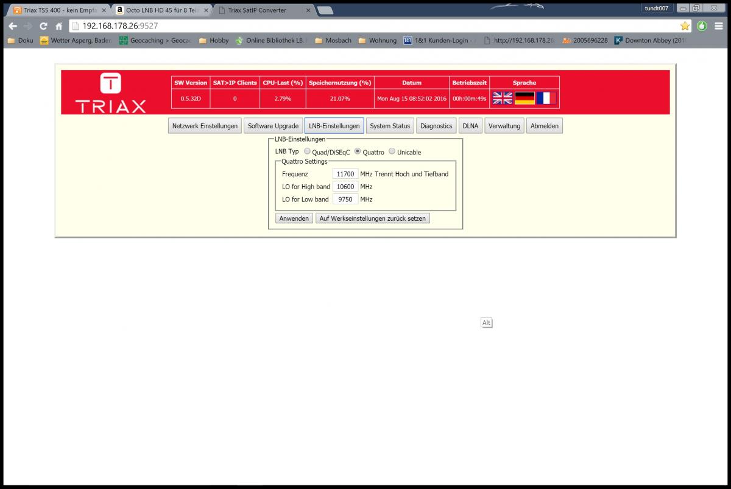Open the Chrome hamburger menu
Viewport: 731px width, 489px height.
point(719,26)
